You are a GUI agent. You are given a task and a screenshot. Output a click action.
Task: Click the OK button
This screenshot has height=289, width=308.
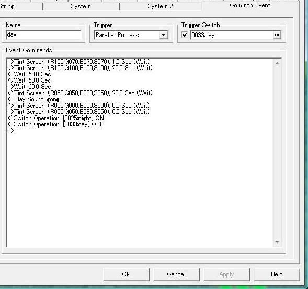coord(126,274)
